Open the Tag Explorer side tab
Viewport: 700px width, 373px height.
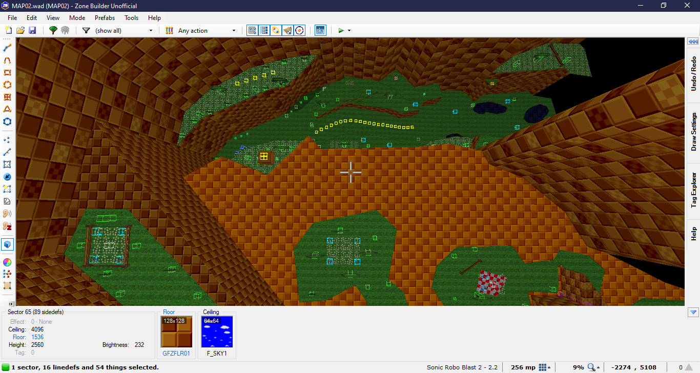click(693, 190)
